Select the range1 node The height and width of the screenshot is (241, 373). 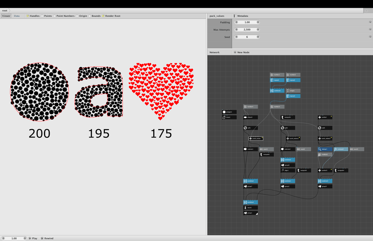293,91
